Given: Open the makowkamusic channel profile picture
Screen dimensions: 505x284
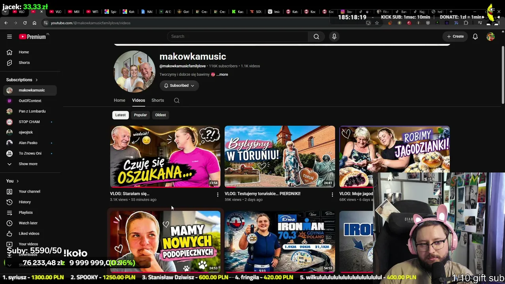Looking at the screenshot, I should pos(135,71).
